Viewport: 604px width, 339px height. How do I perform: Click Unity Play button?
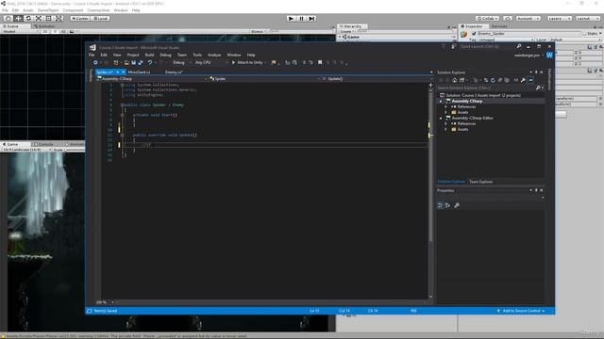pyautogui.click(x=292, y=19)
